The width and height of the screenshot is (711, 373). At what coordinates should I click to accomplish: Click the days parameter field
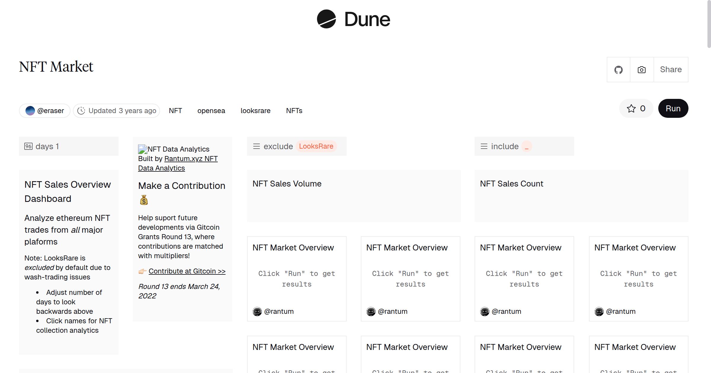68,146
